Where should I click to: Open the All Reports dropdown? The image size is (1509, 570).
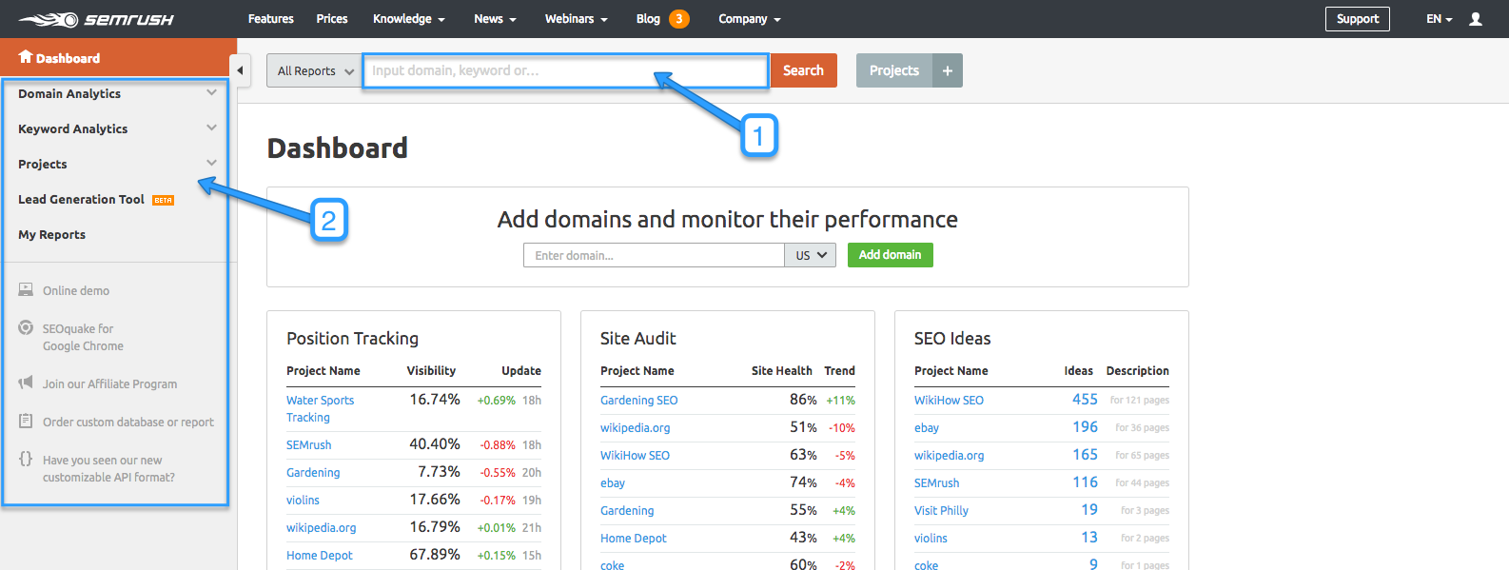point(314,70)
